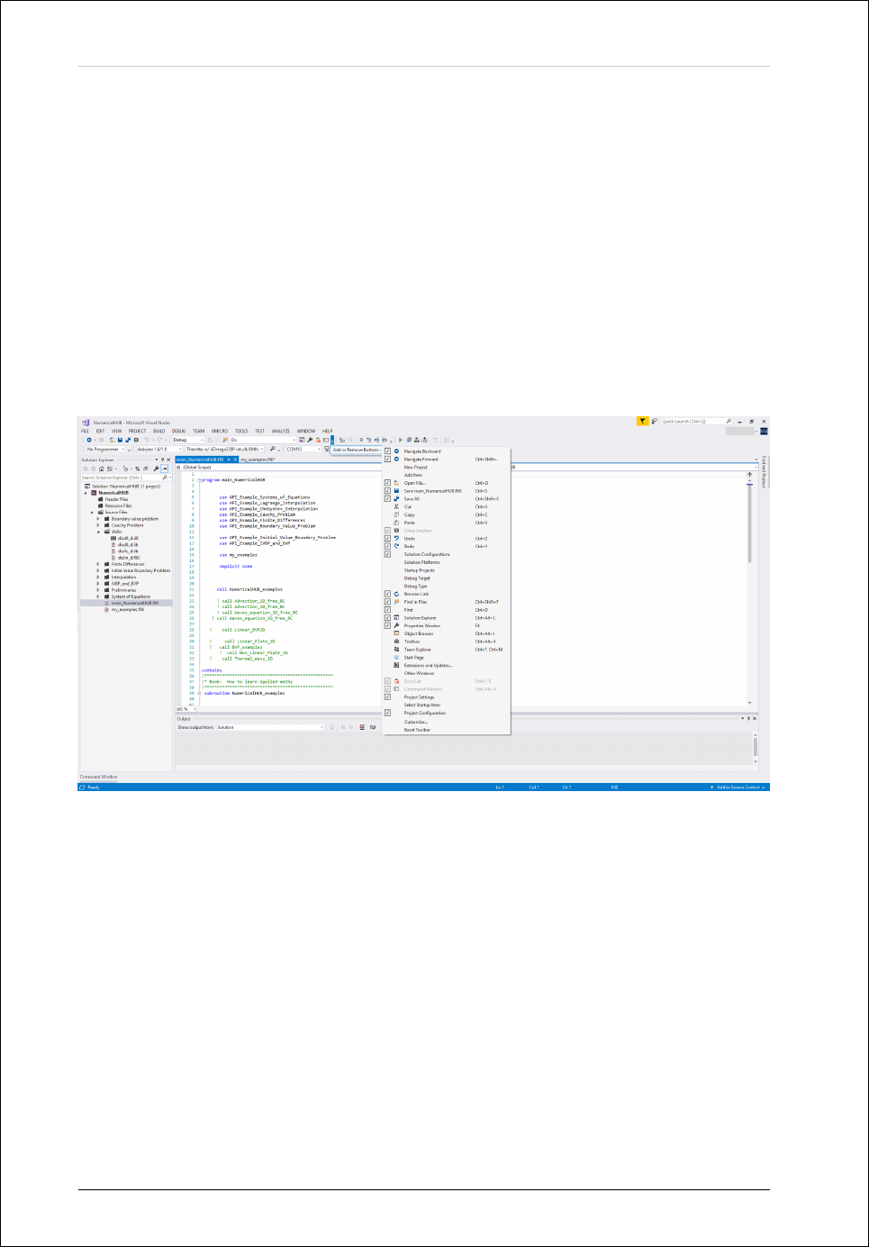
Task: Open the No Programmer dropdown
Action: click(107, 449)
